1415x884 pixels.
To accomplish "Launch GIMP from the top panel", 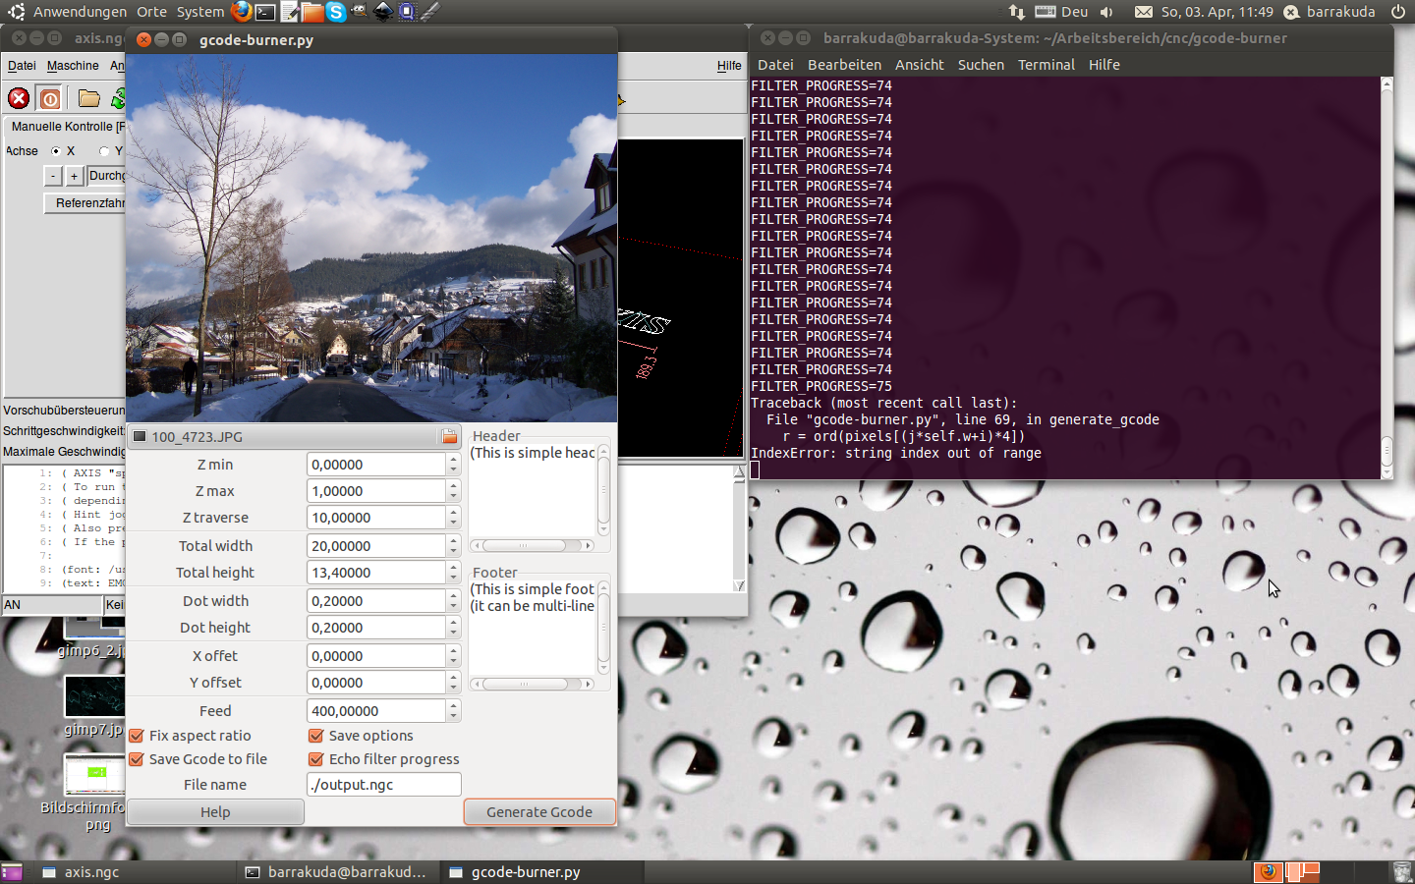I will point(360,12).
